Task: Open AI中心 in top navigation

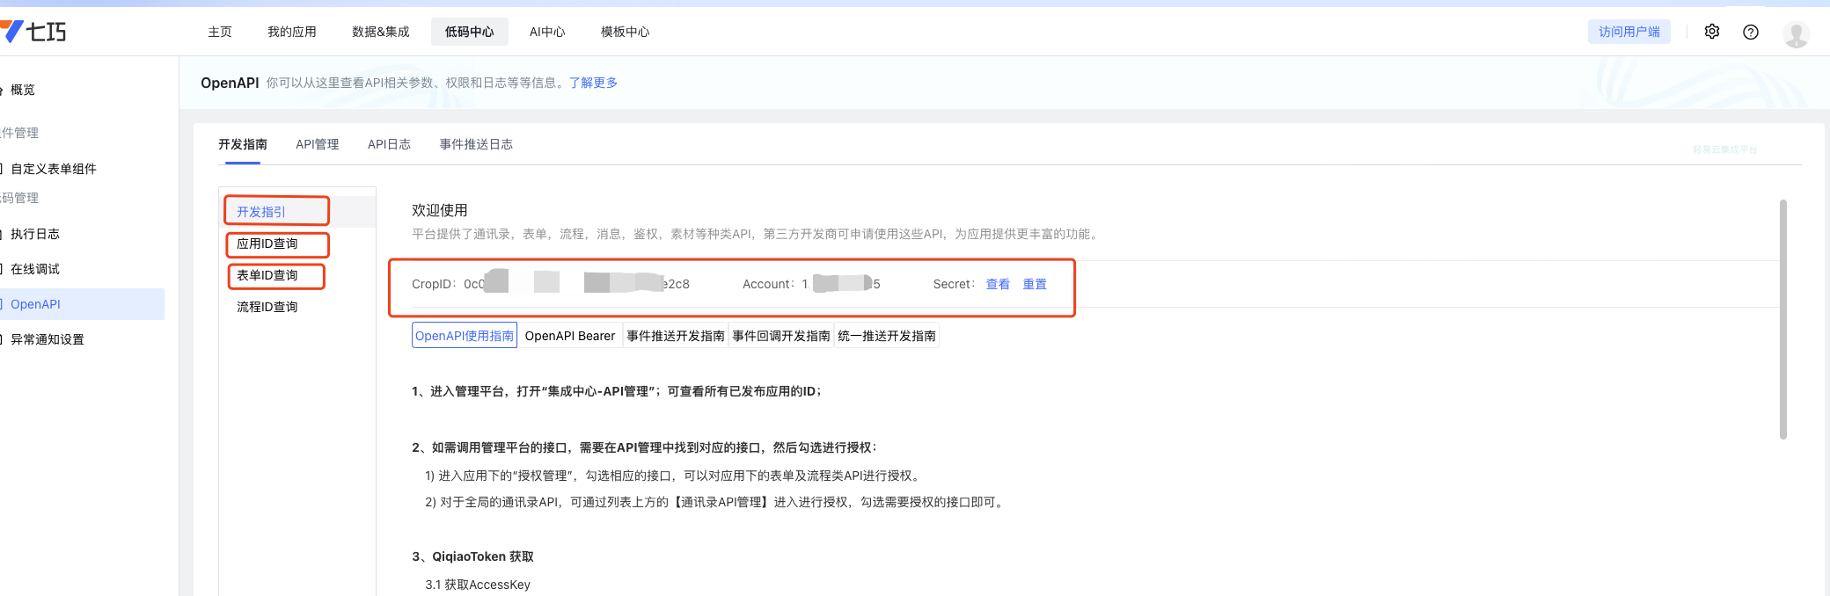Action: (x=547, y=32)
